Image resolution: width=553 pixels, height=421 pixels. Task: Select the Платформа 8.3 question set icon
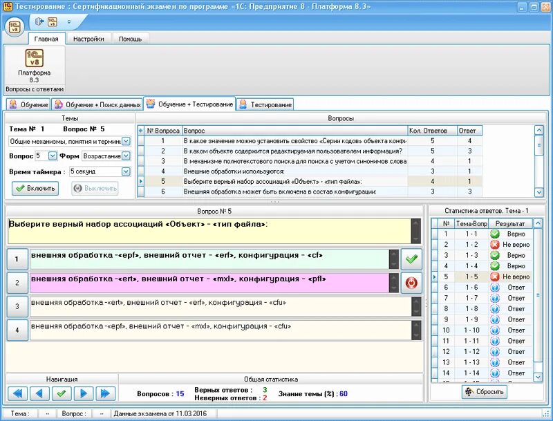click(x=34, y=66)
